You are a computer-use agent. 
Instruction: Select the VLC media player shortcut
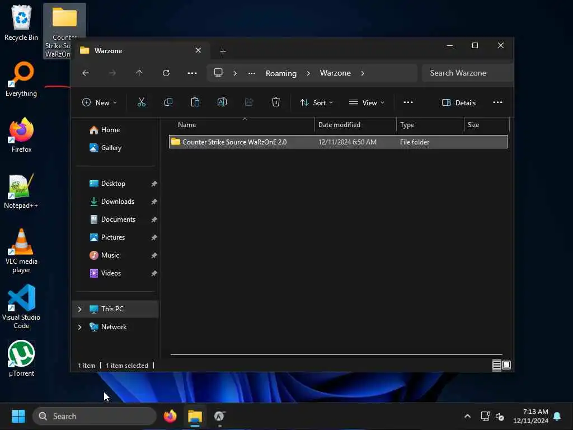pos(21,251)
